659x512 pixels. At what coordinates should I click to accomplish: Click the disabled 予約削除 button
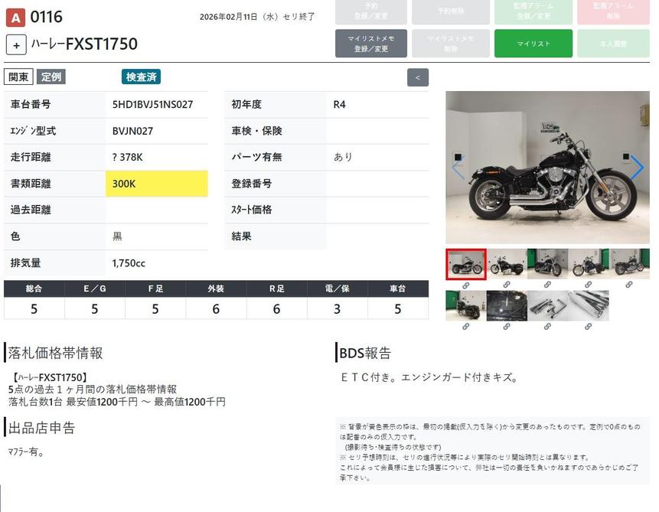450,11
